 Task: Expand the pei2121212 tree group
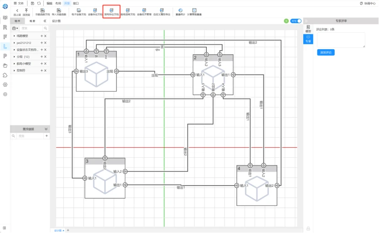[x=14, y=43]
